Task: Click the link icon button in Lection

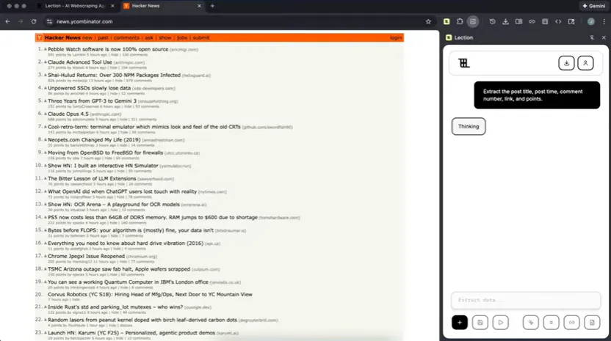Action: (571, 322)
